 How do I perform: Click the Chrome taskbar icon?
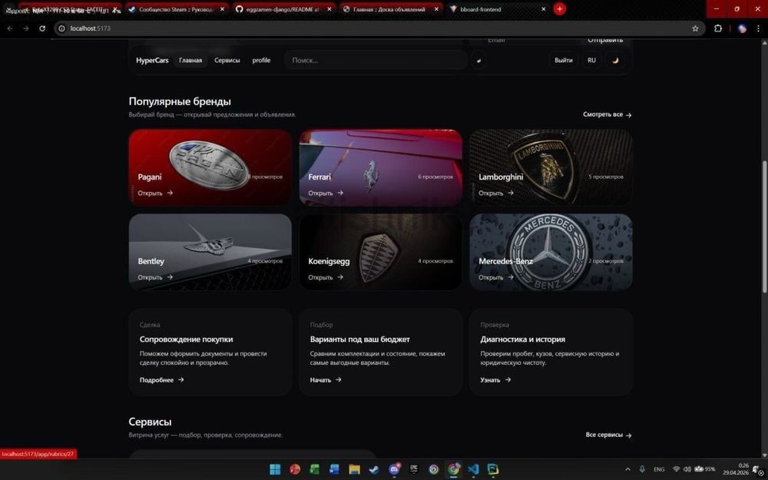tap(454, 469)
